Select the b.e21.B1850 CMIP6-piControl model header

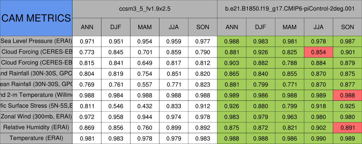point(289,8)
